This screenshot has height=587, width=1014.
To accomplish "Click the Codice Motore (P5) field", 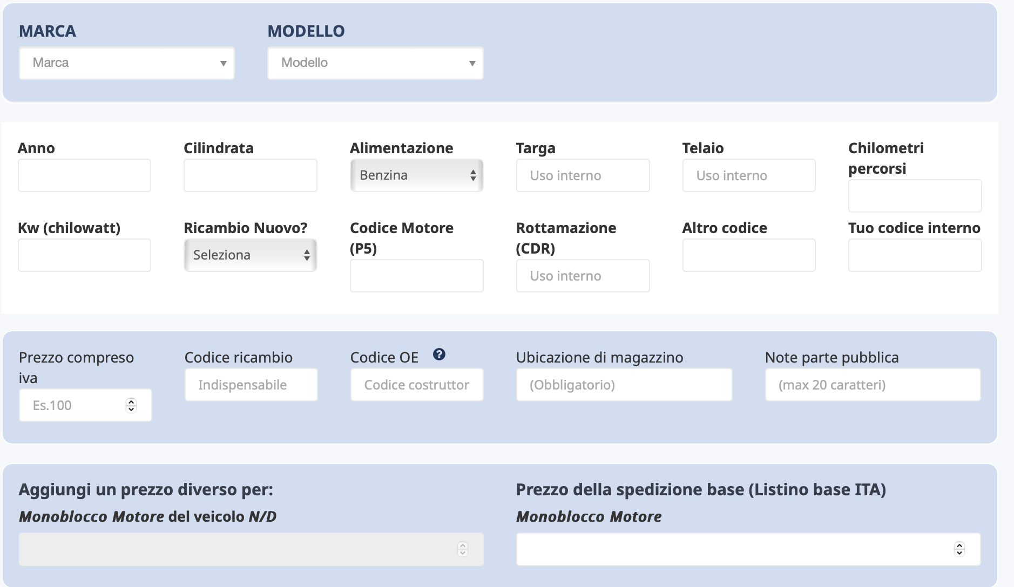I will click(416, 276).
